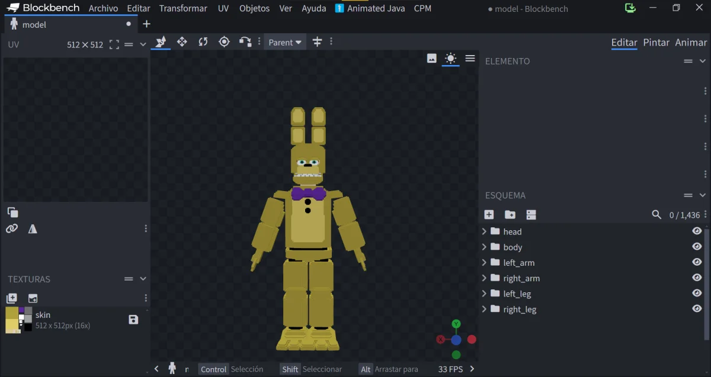The image size is (711, 377).
Task: Open the viewport hamburger menu
Action: pos(470,58)
